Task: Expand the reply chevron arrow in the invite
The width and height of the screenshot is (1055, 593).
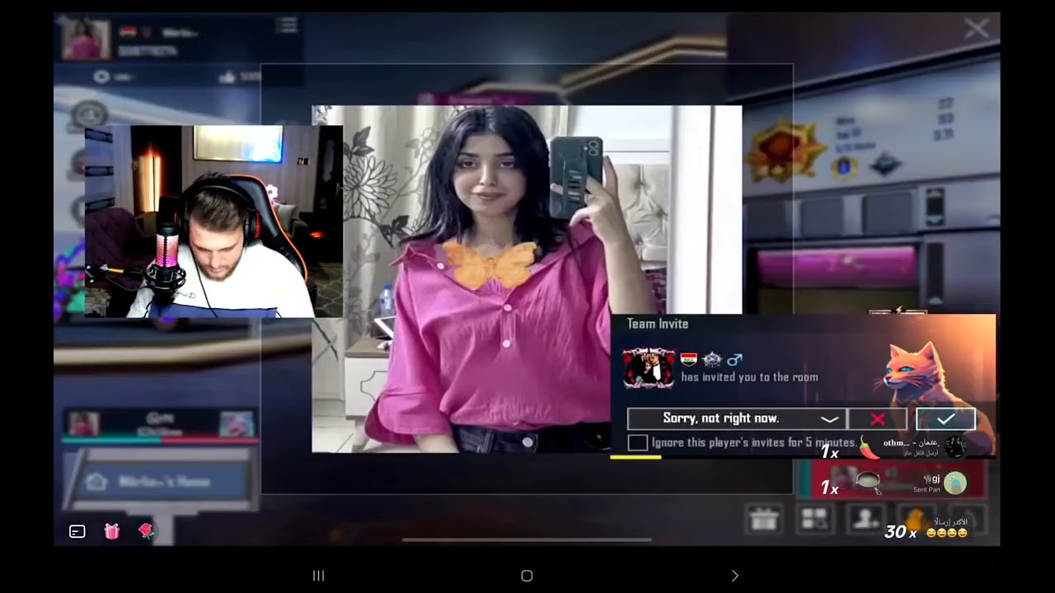Action: (x=829, y=419)
